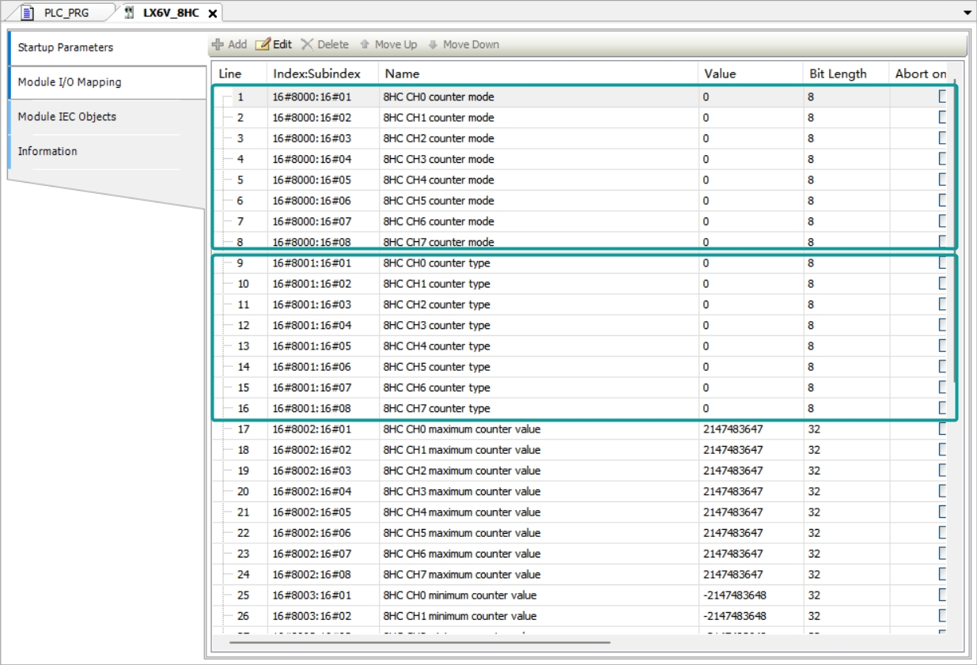
Task: Tick Abort checkbox for CH0 counter mode
Action: [x=942, y=97]
